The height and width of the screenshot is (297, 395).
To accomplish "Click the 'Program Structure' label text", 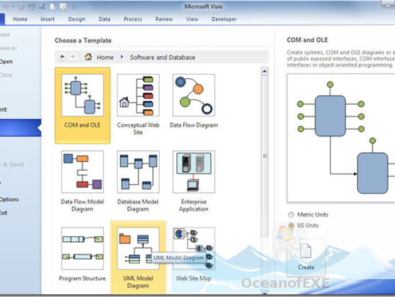I will 82,278.
